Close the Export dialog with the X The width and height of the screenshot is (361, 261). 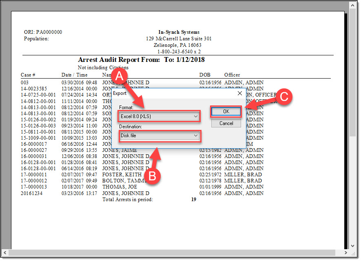[239, 93]
